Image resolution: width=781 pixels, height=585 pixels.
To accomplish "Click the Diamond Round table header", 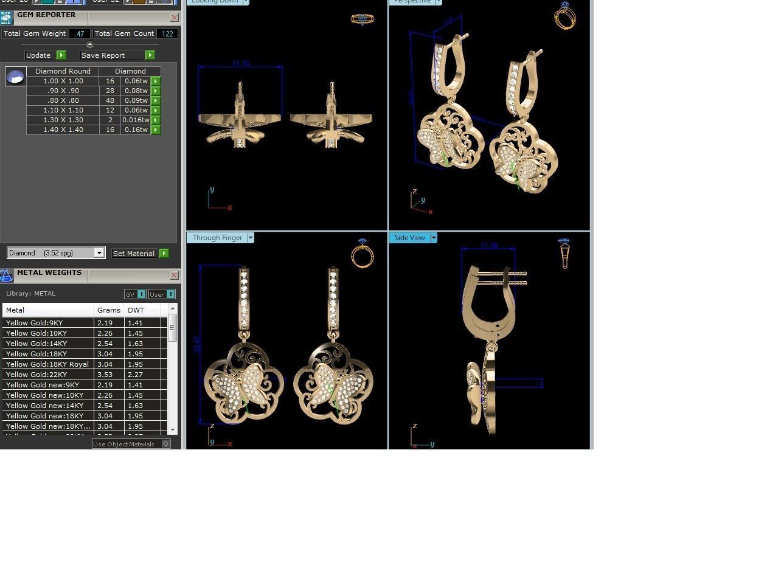I will (63, 71).
